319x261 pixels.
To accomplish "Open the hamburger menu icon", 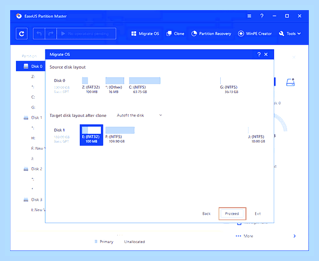I will click(x=249, y=16).
